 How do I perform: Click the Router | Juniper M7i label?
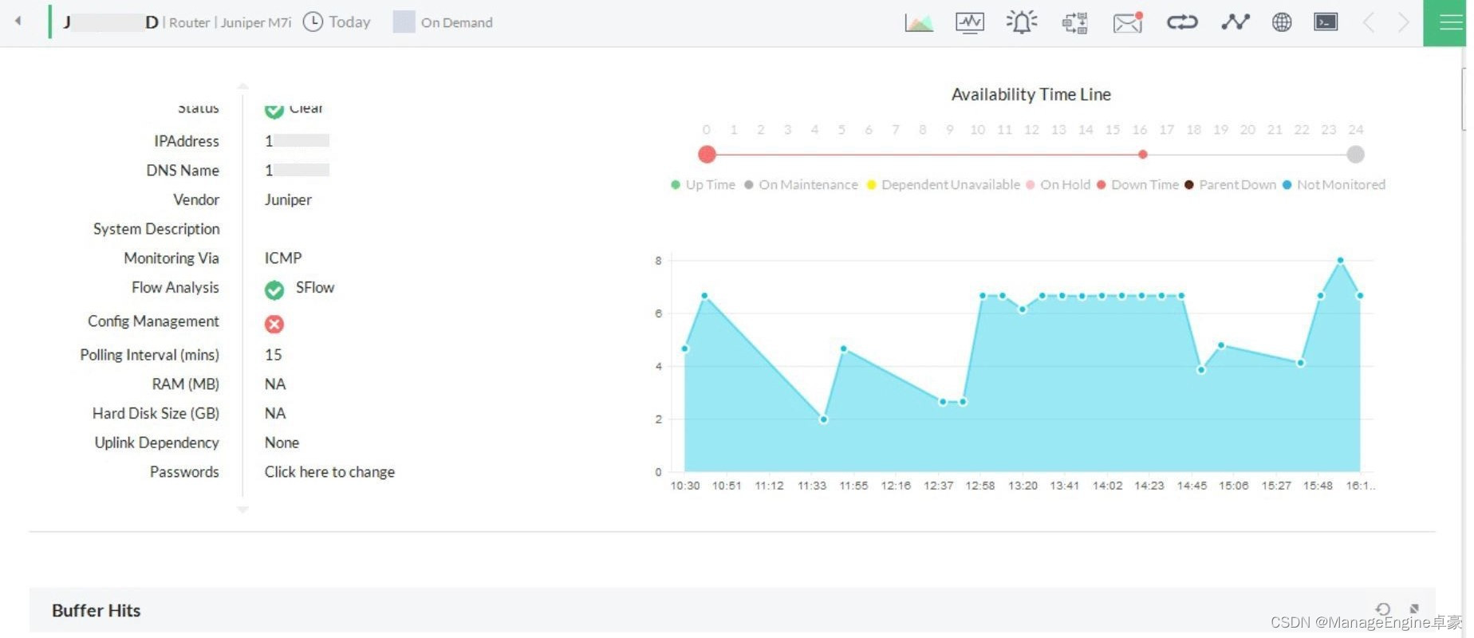pyautogui.click(x=230, y=22)
